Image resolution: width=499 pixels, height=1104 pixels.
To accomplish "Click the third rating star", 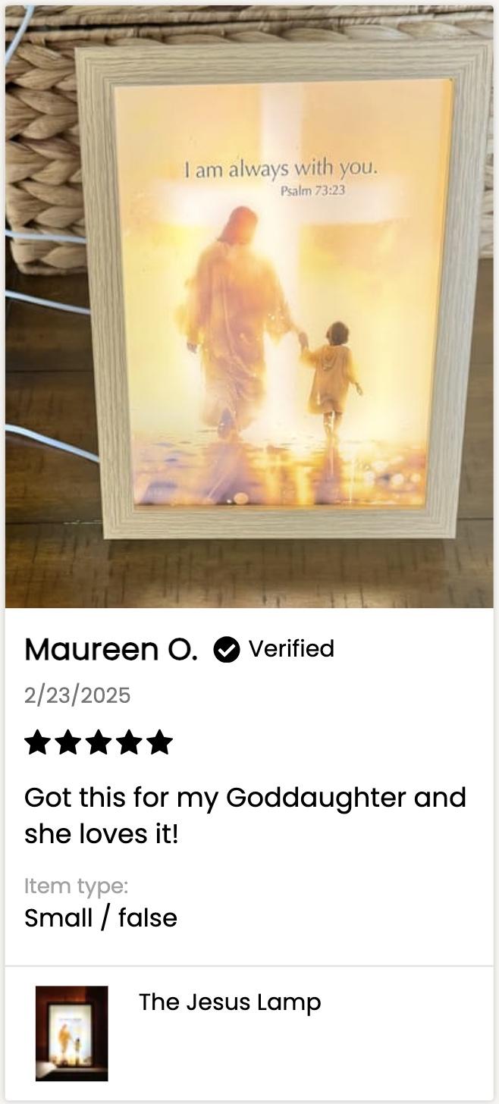I will [99, 742].
